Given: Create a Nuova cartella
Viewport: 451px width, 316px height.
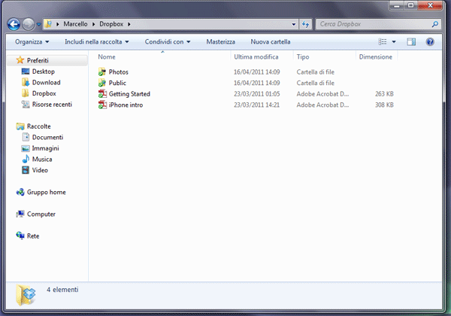Looking at the screenshot, I should (271, 41).
